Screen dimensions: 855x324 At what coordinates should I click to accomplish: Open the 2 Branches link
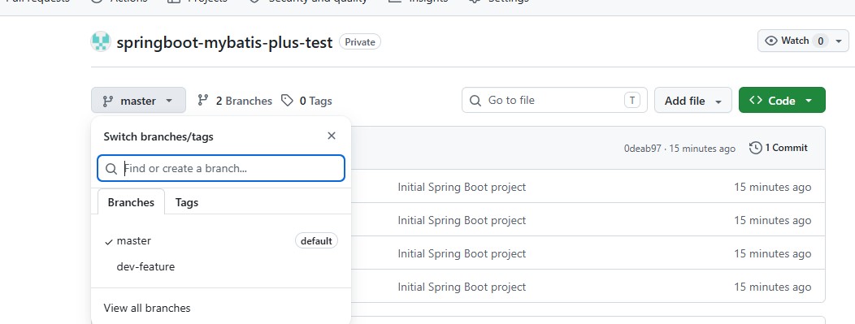coord(234,101)
